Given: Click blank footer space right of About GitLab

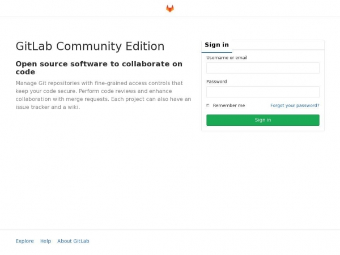Looking at the screenshot, I should pyautogui.click(x=215, y=241).
